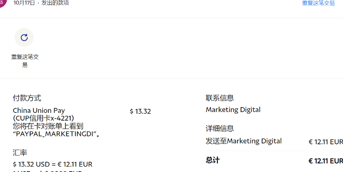Click the 您将在卡对账单上看到 statement notice line

(x=48, y=126)
